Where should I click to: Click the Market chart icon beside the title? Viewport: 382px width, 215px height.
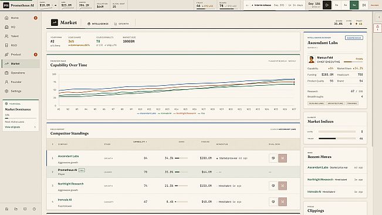coord(55,22)
